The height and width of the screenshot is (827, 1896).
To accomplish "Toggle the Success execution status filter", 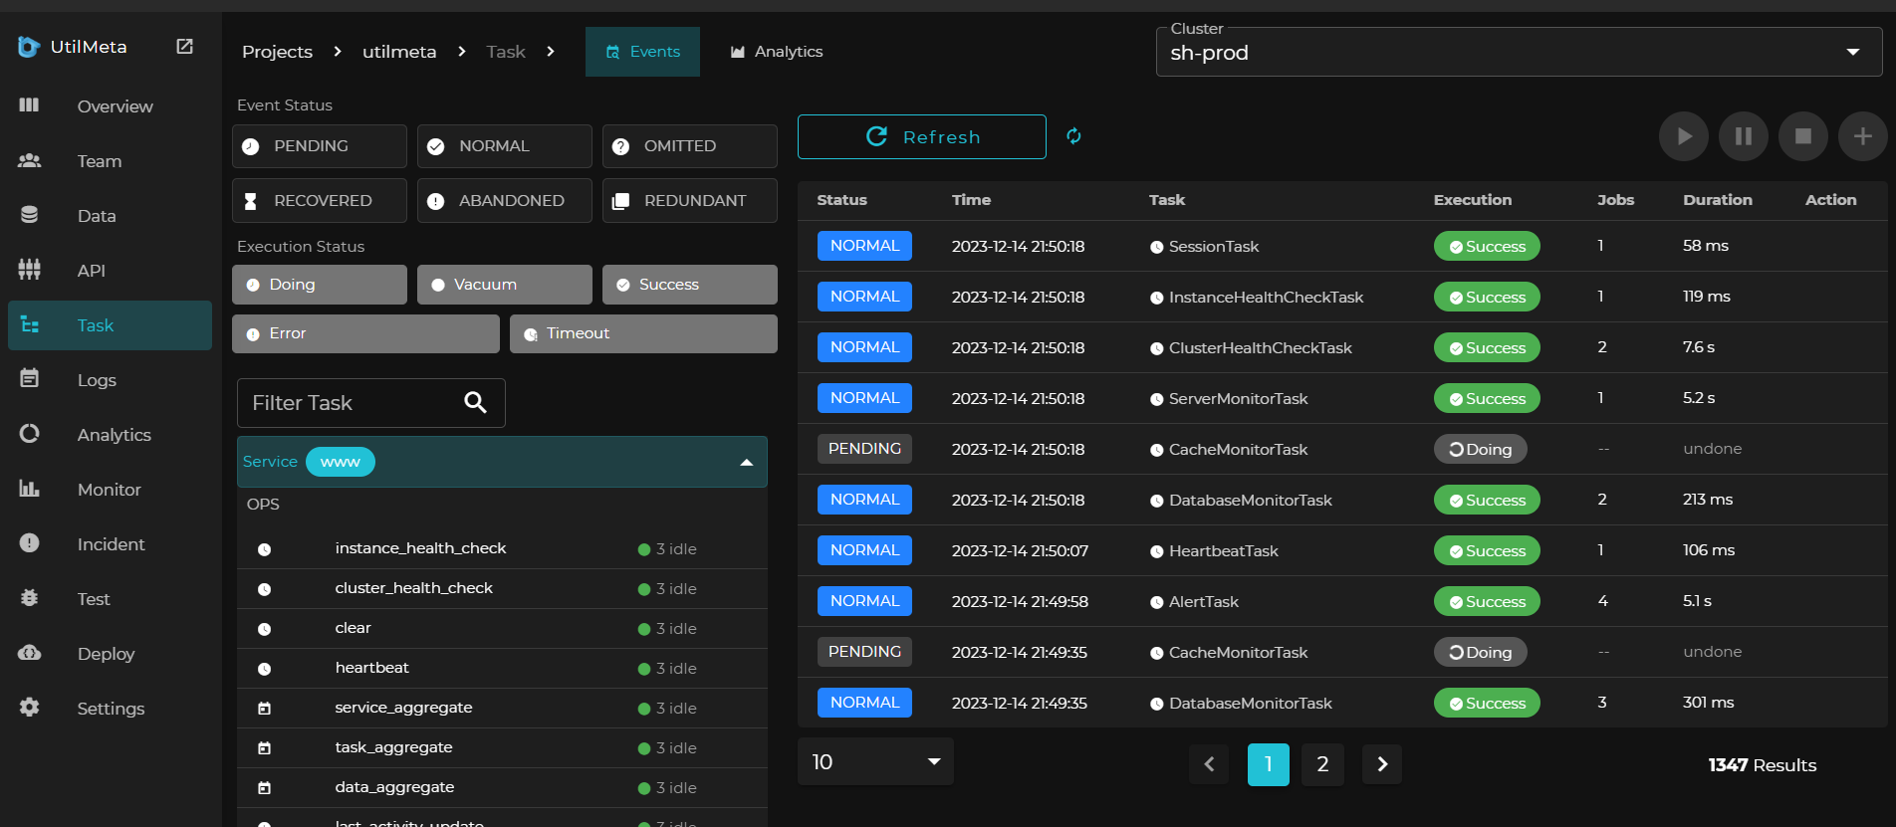I will (x=690, y=285).
